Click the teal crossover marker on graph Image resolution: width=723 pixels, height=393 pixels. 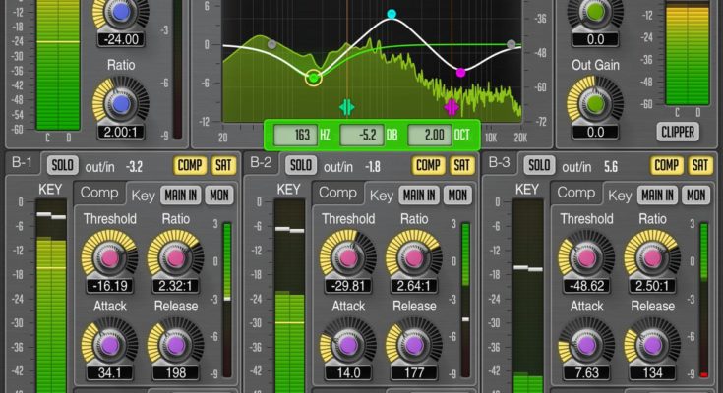tap(346, 106)
